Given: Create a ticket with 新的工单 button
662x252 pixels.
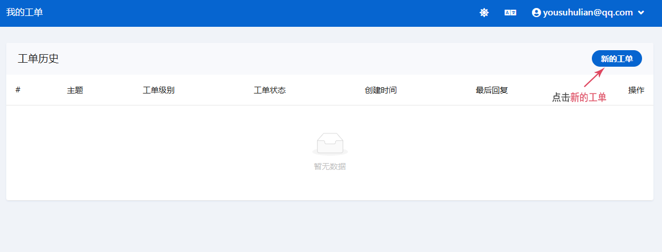Looking at the screenshot, I should (x=616, y=59).
